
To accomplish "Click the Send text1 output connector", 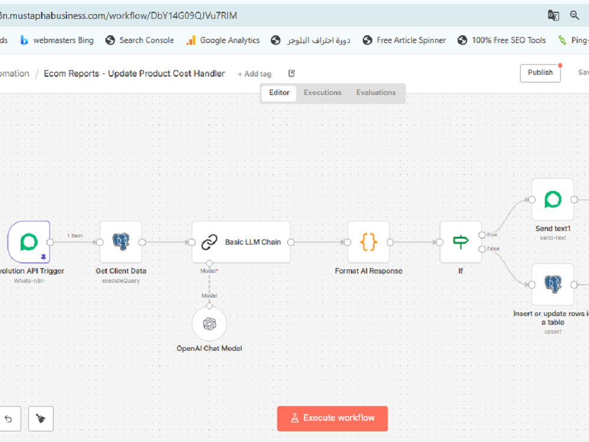I will click(x=574, y=200).
